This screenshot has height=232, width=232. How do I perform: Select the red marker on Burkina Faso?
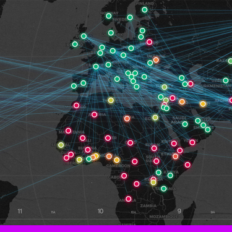click(88, 150)
